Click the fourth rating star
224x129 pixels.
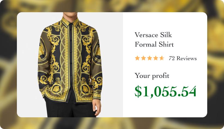coord(156,58)
